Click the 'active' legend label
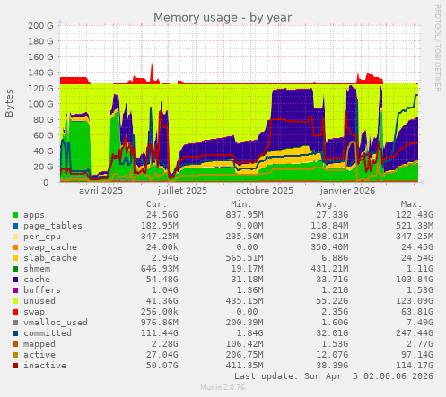Image resolution: width=446 pixels, height=397 pixels. click(39, 355)
